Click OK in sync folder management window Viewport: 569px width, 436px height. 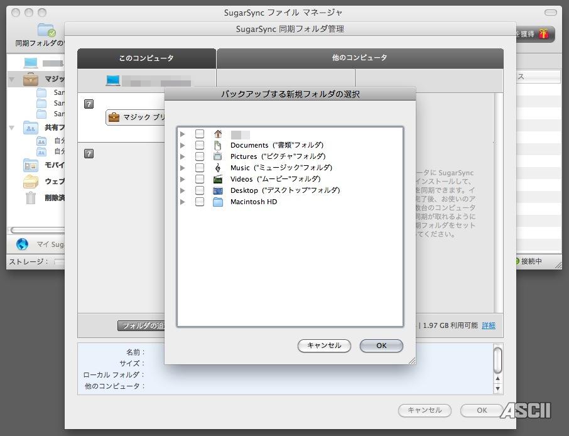[482, 410]
